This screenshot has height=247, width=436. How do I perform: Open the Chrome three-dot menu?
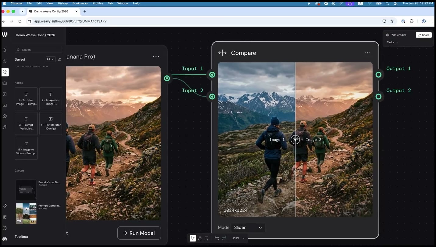432,21
